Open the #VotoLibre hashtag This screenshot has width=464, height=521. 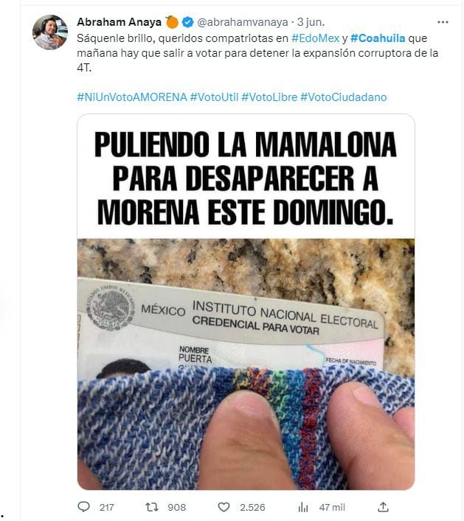tap(269, 97)
